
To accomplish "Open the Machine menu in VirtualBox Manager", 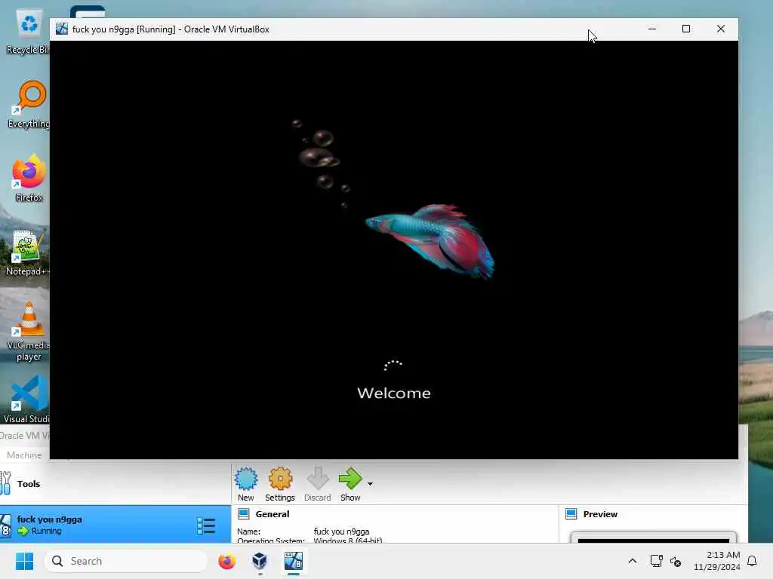I will [24, 455].
